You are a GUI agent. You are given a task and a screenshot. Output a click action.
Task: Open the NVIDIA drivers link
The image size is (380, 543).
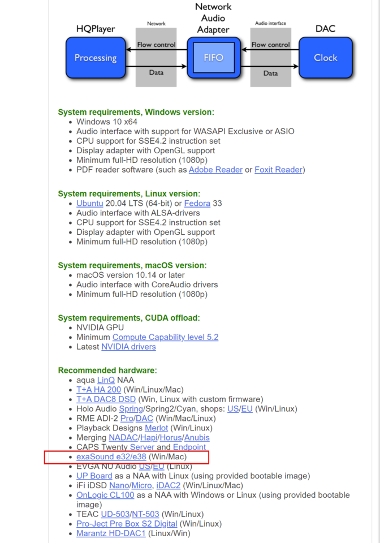pyautogui.click(x=128, y=347)
